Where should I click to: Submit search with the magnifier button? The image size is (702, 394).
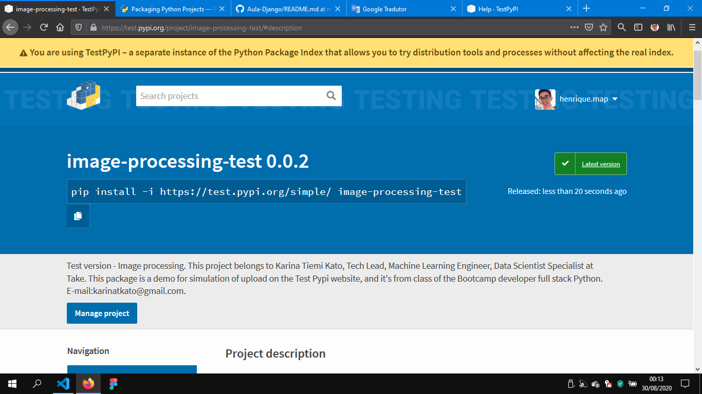tap(331, 95)
